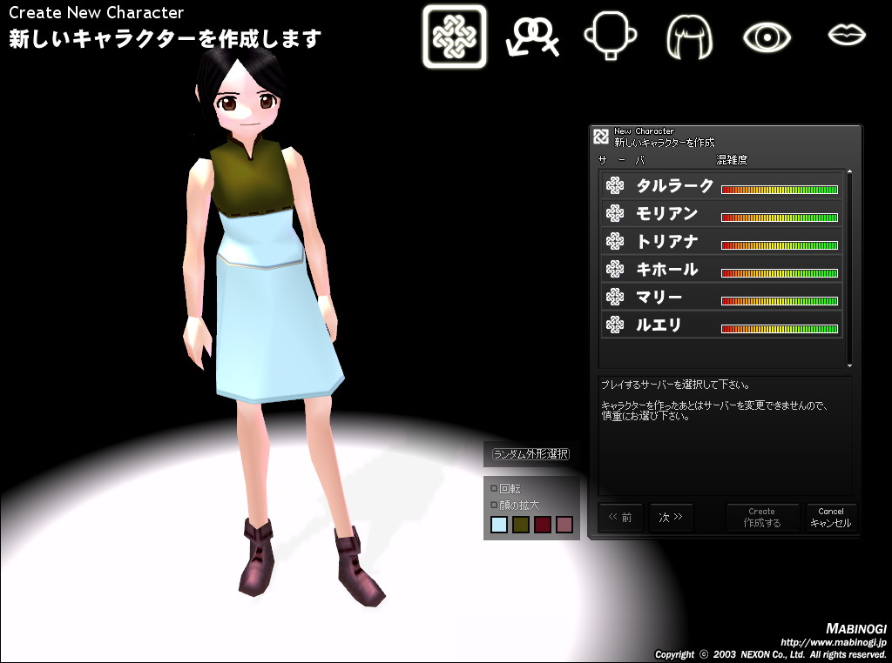Image resolution: width=892 pixels, height=663 pixels.
Task: Click the タルラーク congestion meter bar
Action: coord(780,190)
